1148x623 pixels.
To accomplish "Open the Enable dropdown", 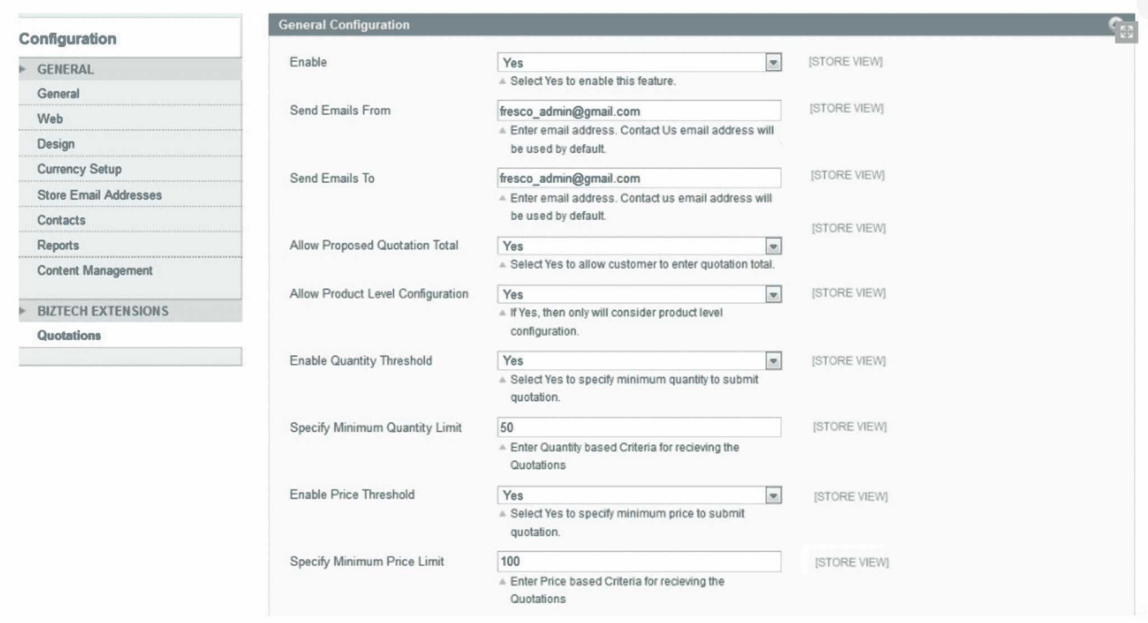I will 639,62.
